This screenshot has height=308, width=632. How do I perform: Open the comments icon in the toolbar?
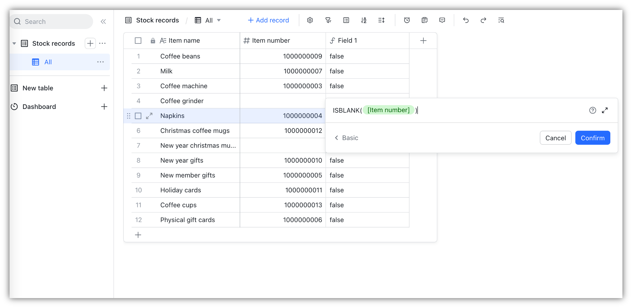[x=442, y=20]
